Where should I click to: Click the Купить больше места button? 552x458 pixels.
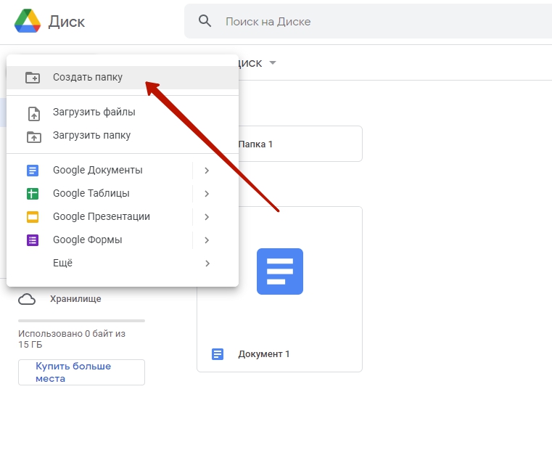[x=81, y=372]
